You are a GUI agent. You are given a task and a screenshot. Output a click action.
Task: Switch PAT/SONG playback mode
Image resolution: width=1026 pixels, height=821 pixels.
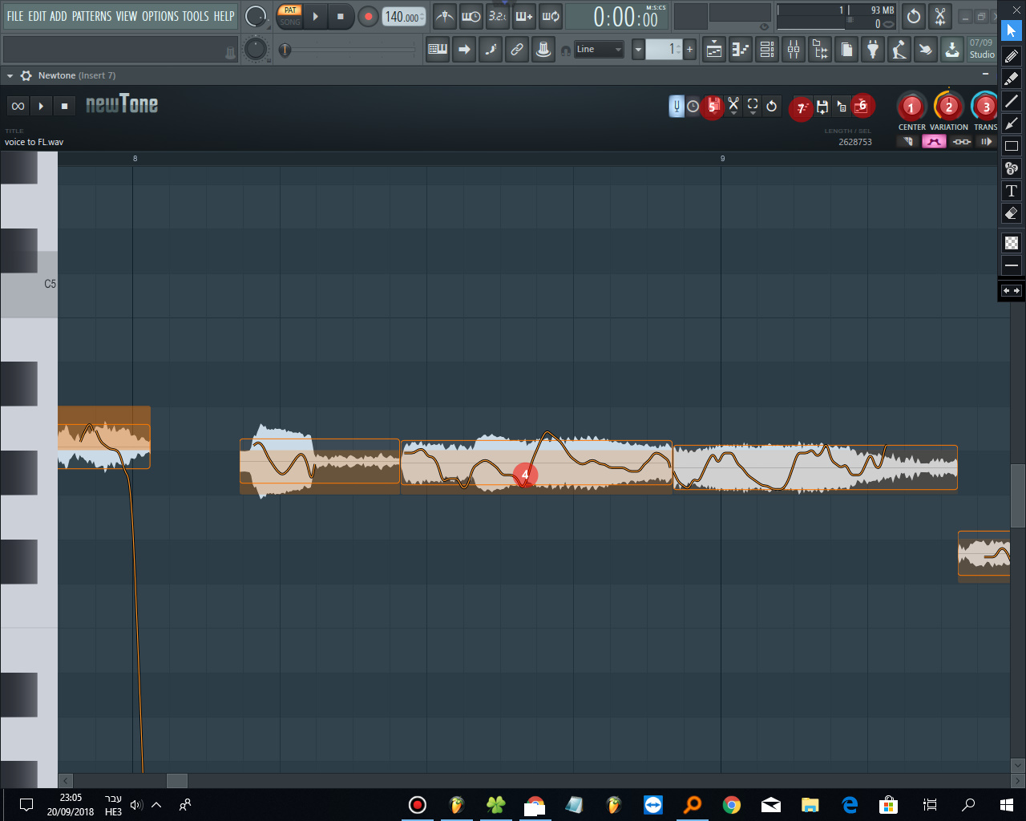point(290,16)
